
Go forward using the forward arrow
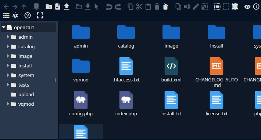(15, 7)
